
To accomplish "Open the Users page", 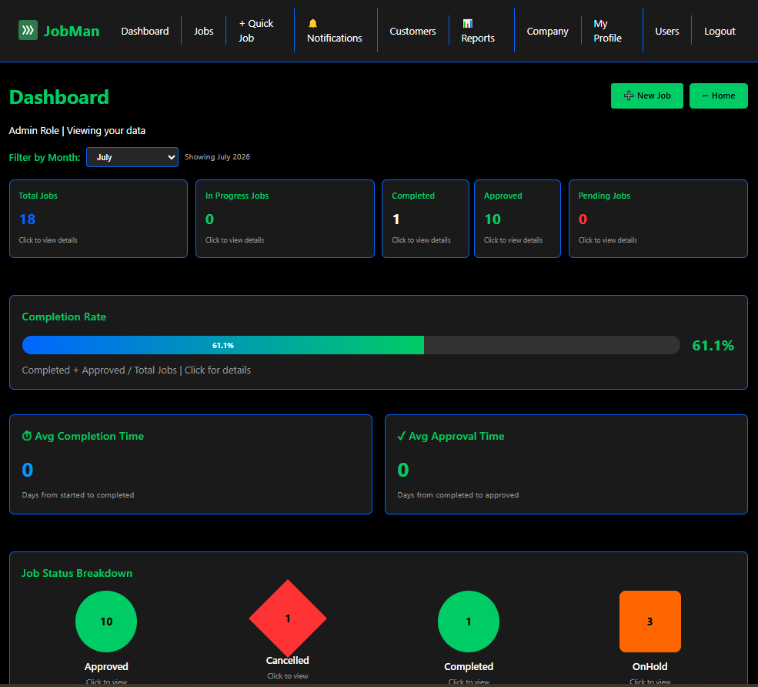I will coord(666,31).
